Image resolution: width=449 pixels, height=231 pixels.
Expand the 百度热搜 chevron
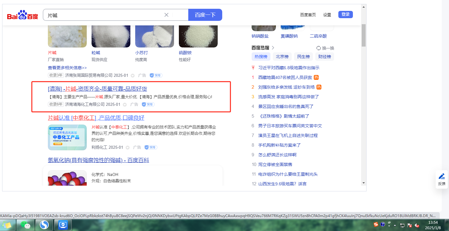[273, 48]
